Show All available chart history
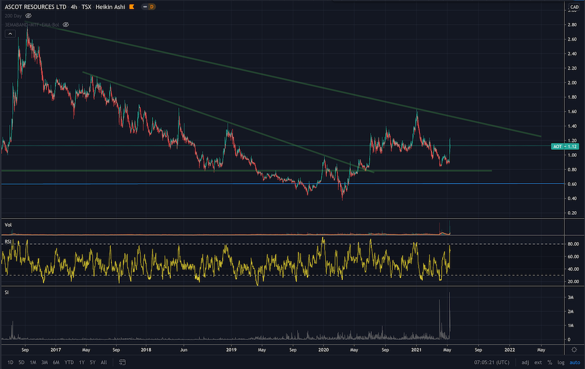 (103, 362)
